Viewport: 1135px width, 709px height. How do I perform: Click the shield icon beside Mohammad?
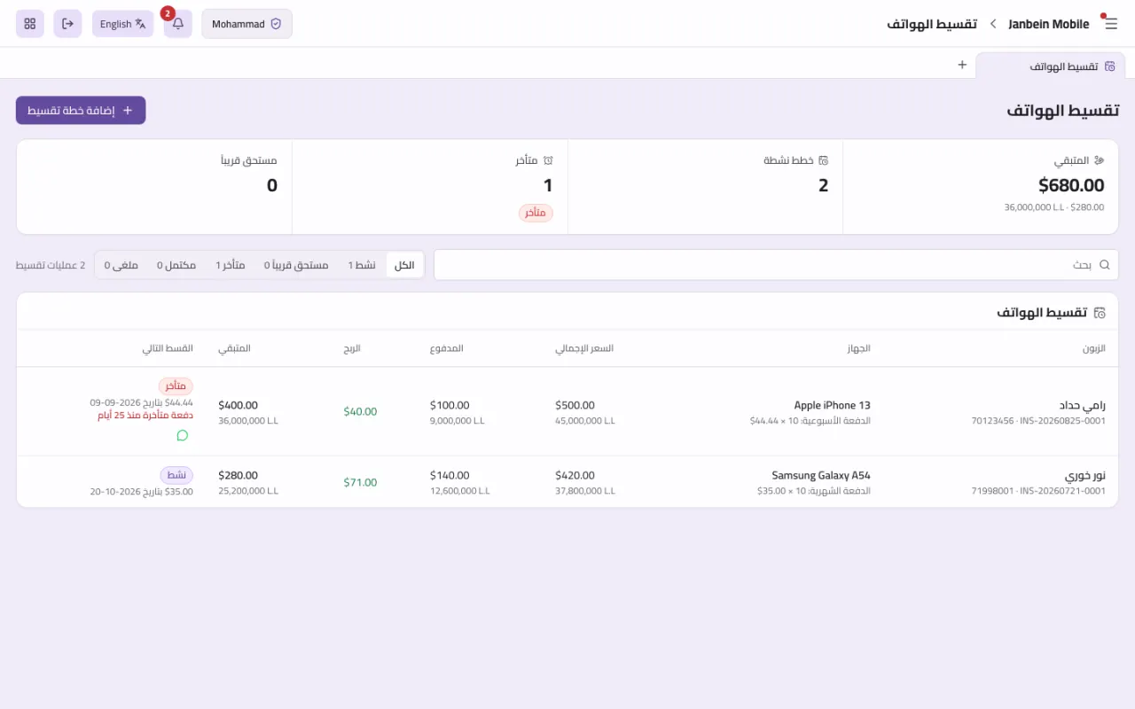point(276,24)
